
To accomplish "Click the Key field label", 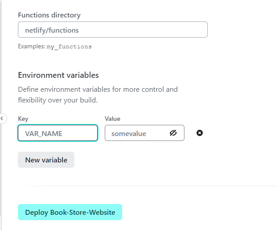I will (23, 119).
